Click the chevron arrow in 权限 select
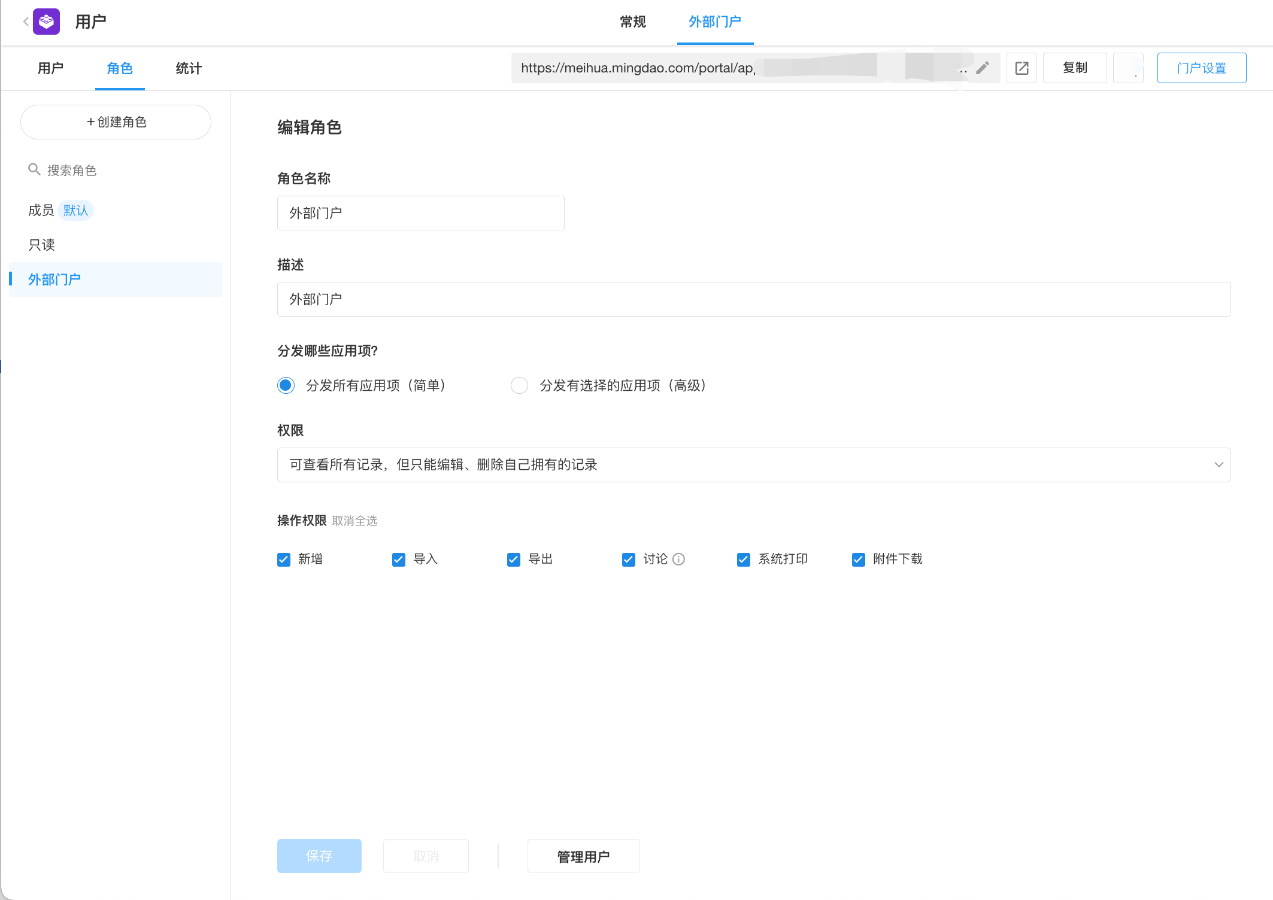Image resolution: width=1273 pixels, height=900 pixels. point(1219,465)
